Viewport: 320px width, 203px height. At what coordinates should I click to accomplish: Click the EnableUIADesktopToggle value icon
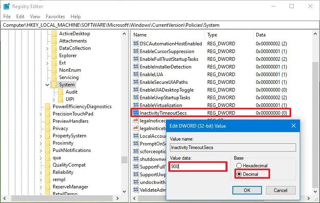pos(136,90)
